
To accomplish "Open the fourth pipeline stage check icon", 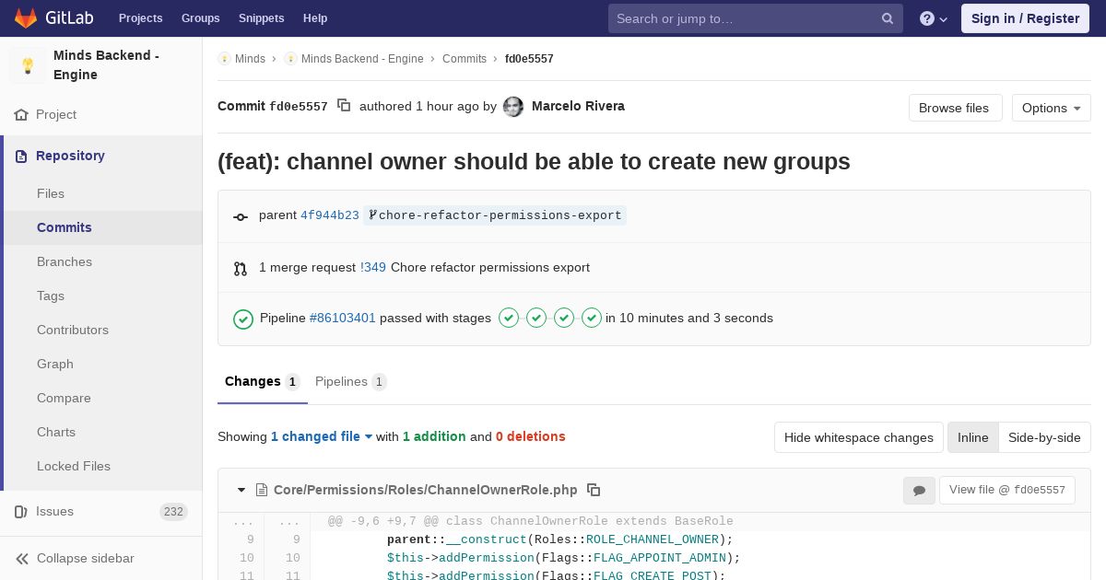I will click(x=592, y=318).
